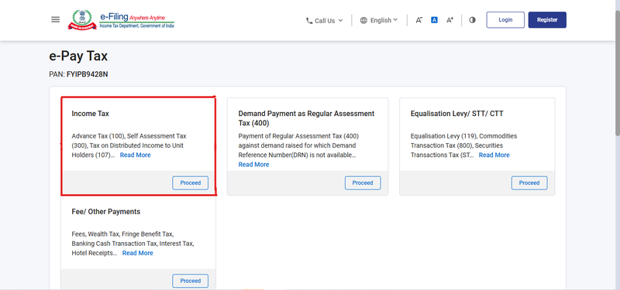
Task: Proceed with Equalisation Levy/ STT/ CTT
Action: click(529, 183)
